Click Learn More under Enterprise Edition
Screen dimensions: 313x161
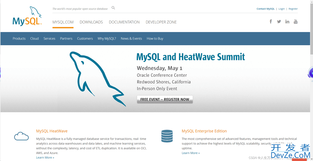coord(191,153)
